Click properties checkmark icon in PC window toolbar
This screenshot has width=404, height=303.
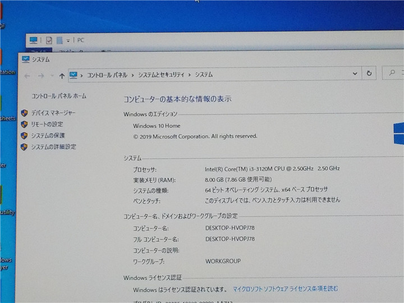pyautogui.click(x=49, y=40)
